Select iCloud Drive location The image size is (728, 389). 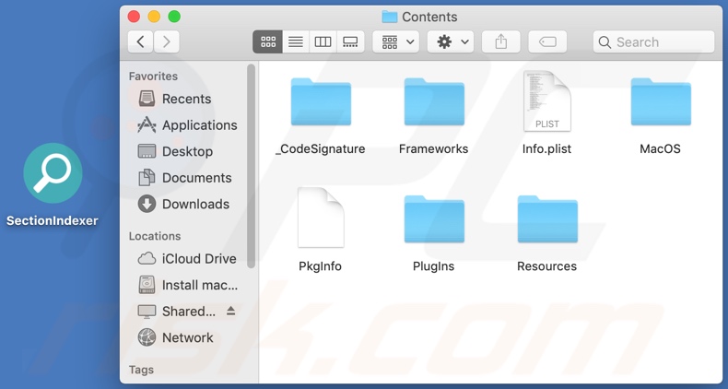[198, 259]
